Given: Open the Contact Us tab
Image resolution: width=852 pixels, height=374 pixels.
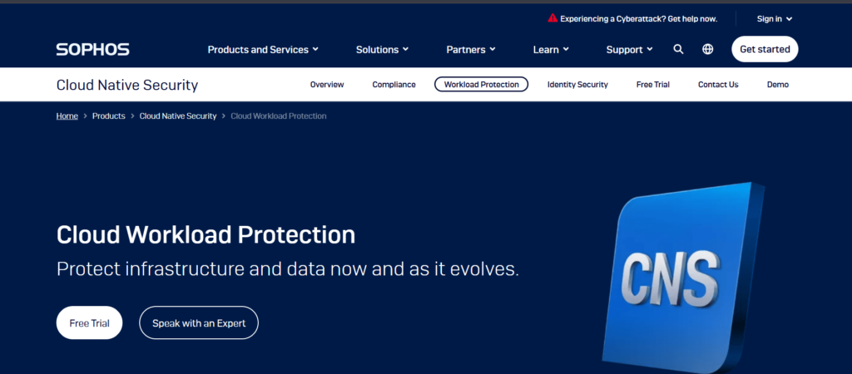Looking at the screenshot, I should (x=718, y=85).
